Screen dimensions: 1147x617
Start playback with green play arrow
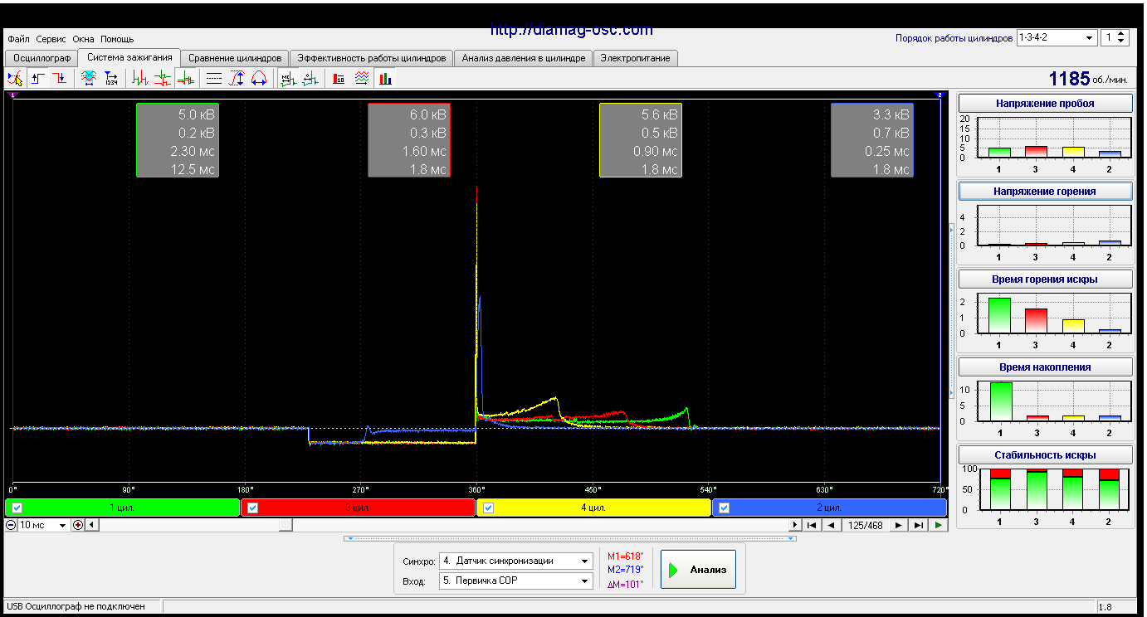(938, 525)
